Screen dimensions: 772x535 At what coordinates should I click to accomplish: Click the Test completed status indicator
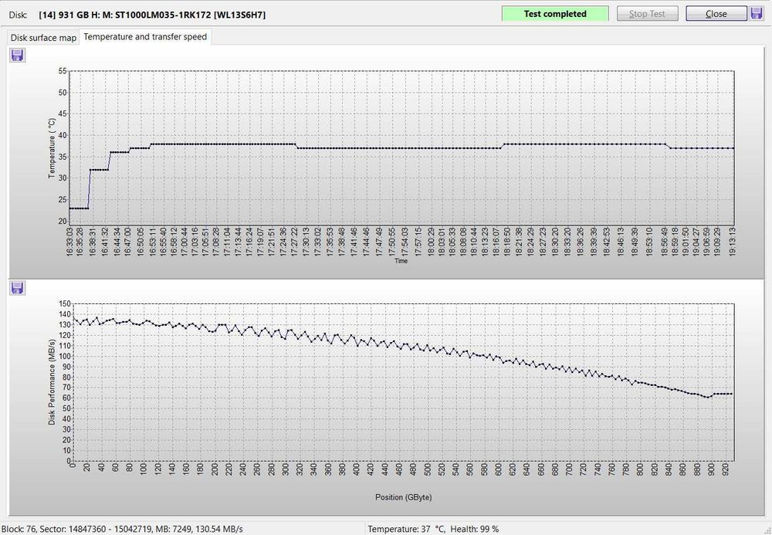[555, 14]
